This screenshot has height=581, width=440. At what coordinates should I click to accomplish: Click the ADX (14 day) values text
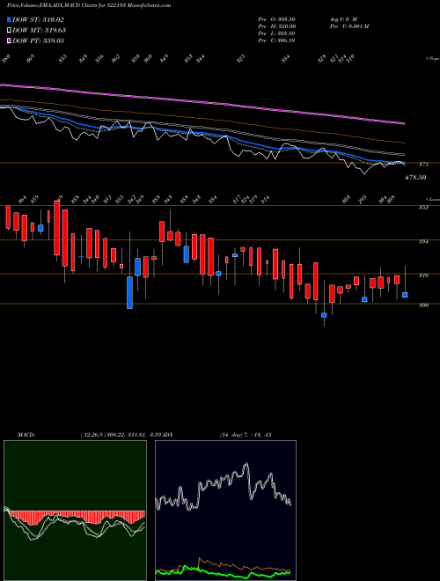click(x=246, y=435)
